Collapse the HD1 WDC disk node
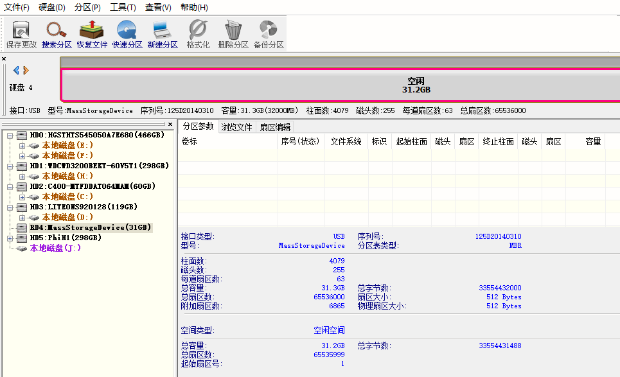The width and height of the screenshot is (620, 377). tap(10, 166)
